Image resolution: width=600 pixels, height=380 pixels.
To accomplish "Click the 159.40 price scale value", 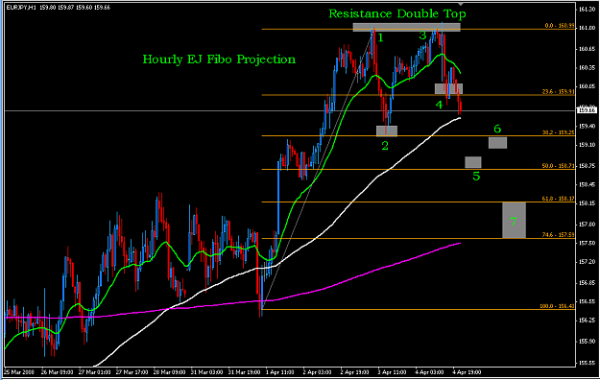I will pos(587,126).
